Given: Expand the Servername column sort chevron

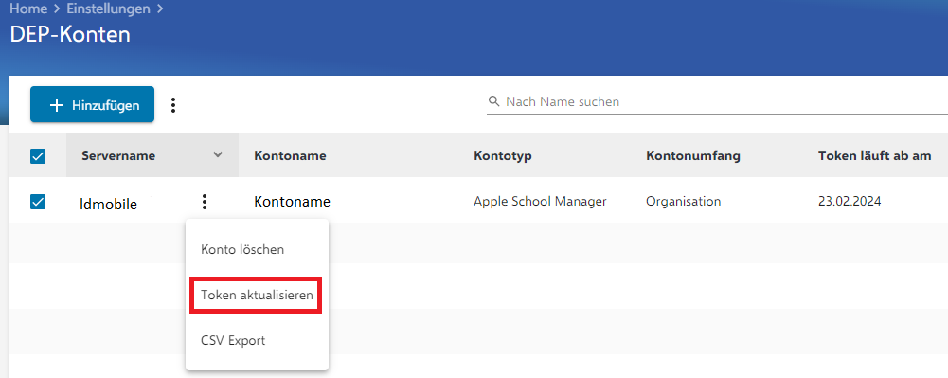Looking at the screenshot, I should point(218,154).
